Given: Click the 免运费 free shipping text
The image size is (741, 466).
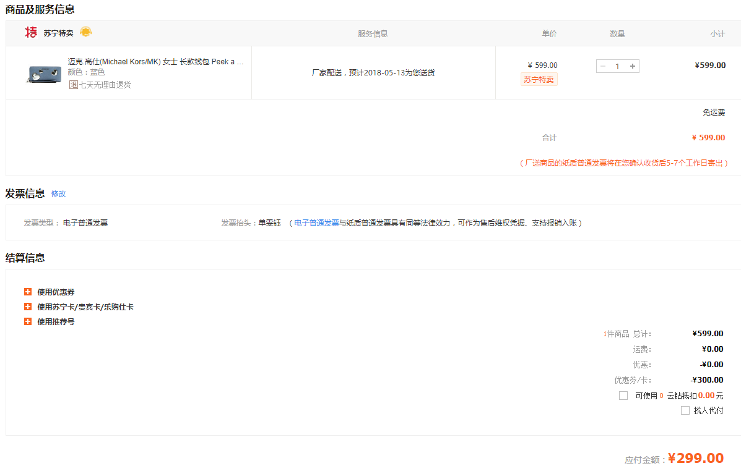Looking at the screenshot, I should tap(714, 112).
